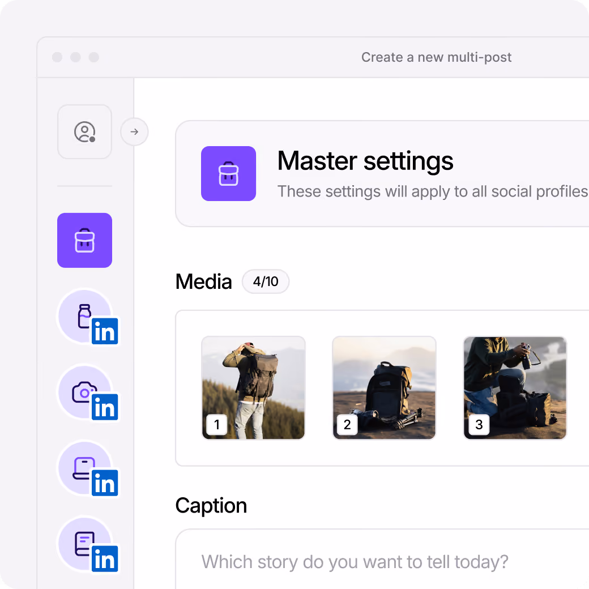Click the Master settings heading
Viewport: 589px width, 589px height.
[x=365, y=161]
